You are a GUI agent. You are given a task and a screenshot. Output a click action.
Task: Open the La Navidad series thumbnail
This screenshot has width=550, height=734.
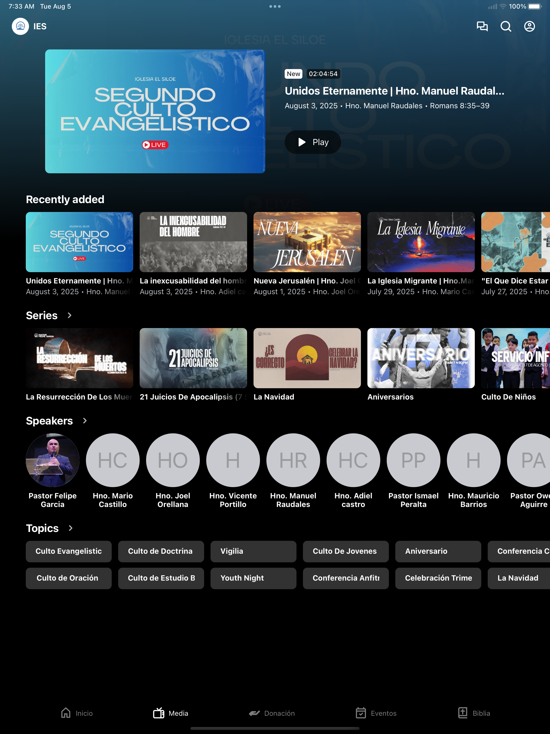pyautogui.click(x=307, y=358)
